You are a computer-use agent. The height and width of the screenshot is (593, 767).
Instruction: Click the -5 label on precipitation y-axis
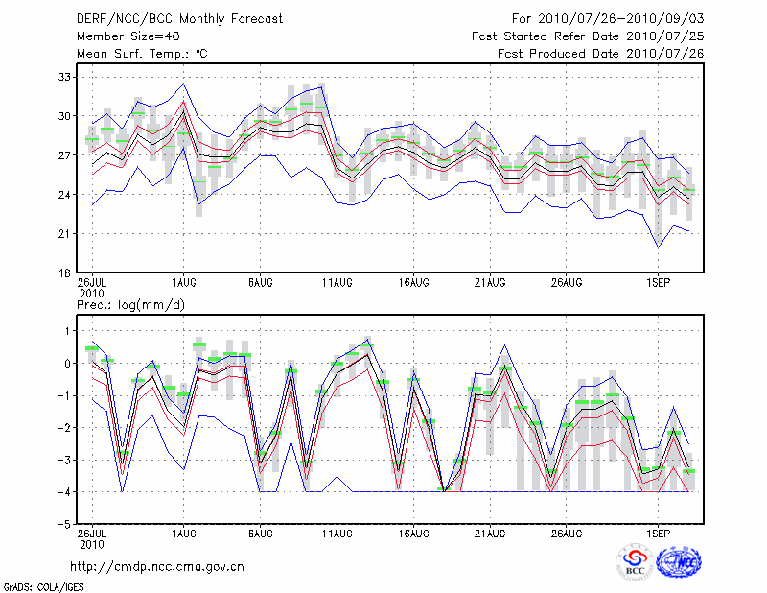coord(63,524)
